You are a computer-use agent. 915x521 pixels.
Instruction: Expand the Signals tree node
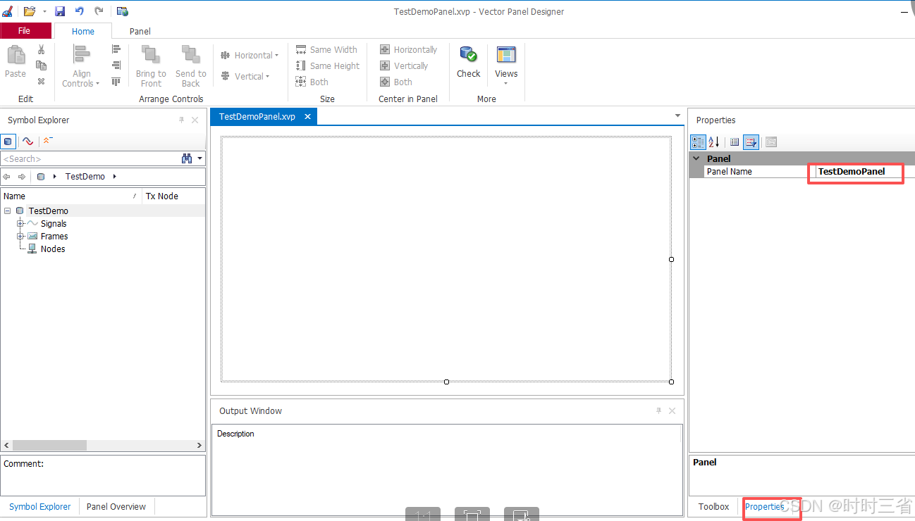20,223
